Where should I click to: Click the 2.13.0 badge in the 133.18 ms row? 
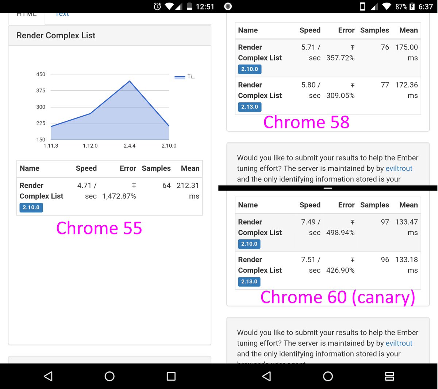(x=249, y=281)
